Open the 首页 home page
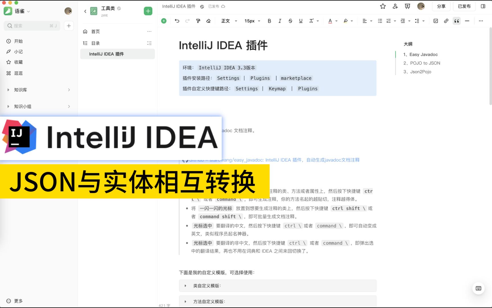The width and height of the screenshot is (492, 308). click(95, 31)
